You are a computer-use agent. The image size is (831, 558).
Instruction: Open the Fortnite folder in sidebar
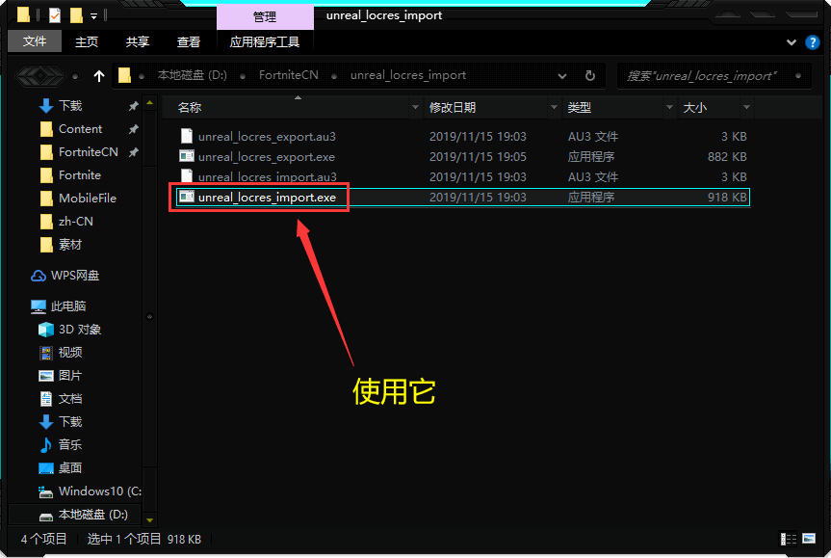pyautogui.click(x=80, y=175)
